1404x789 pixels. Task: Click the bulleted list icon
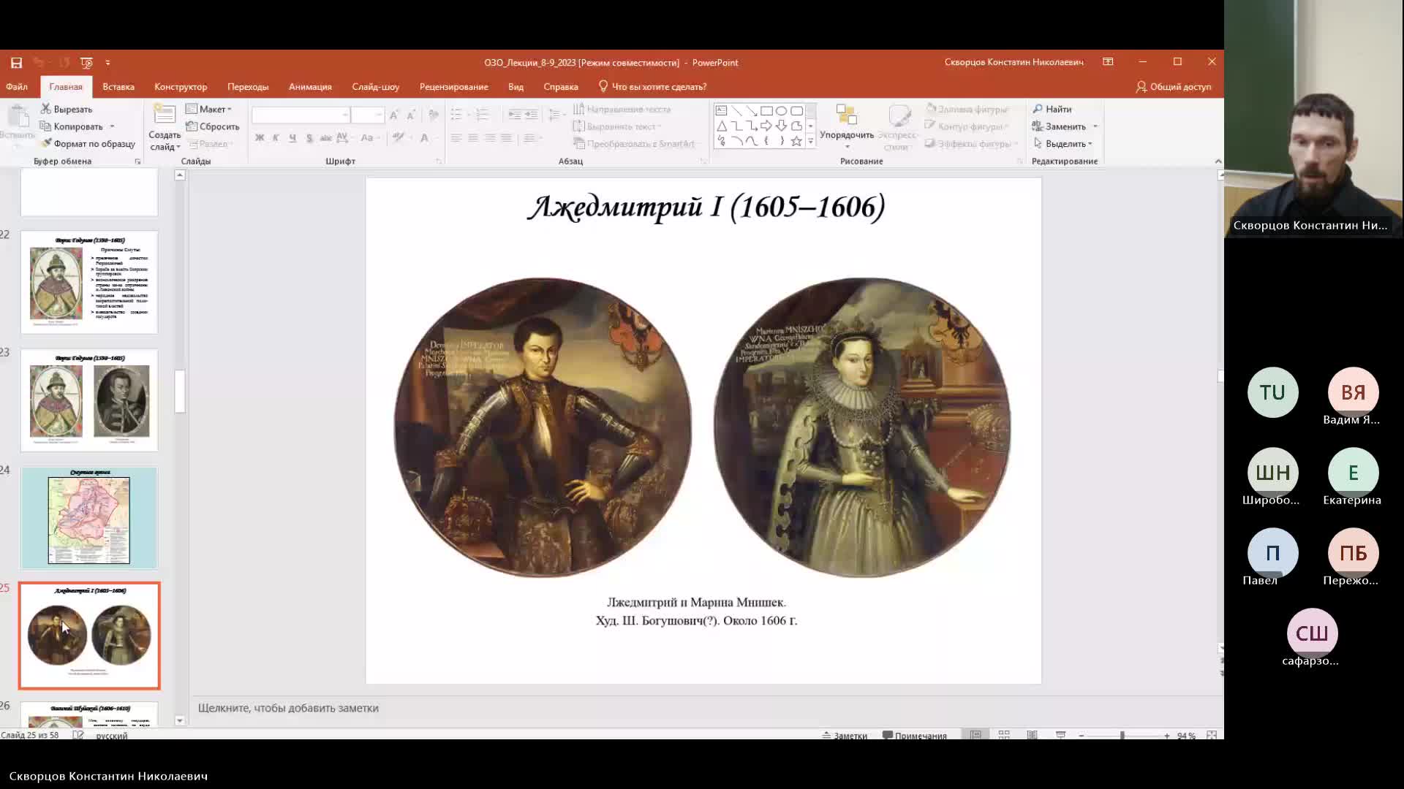pos(457,115)
